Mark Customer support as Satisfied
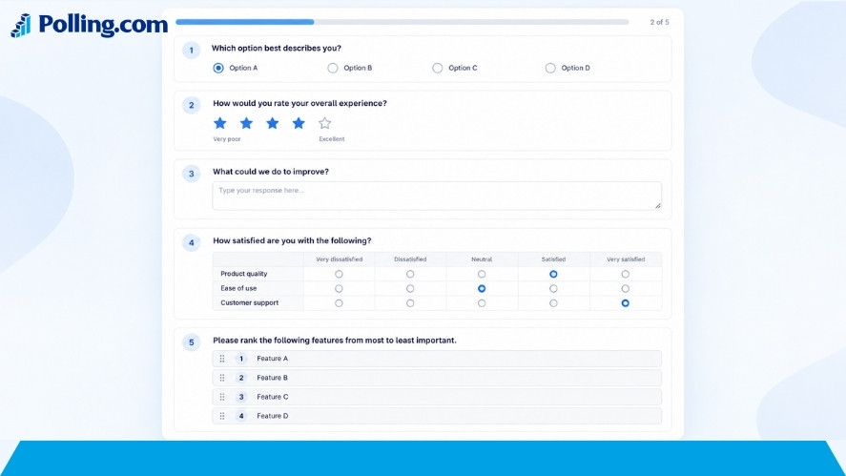 pos(553,303)
